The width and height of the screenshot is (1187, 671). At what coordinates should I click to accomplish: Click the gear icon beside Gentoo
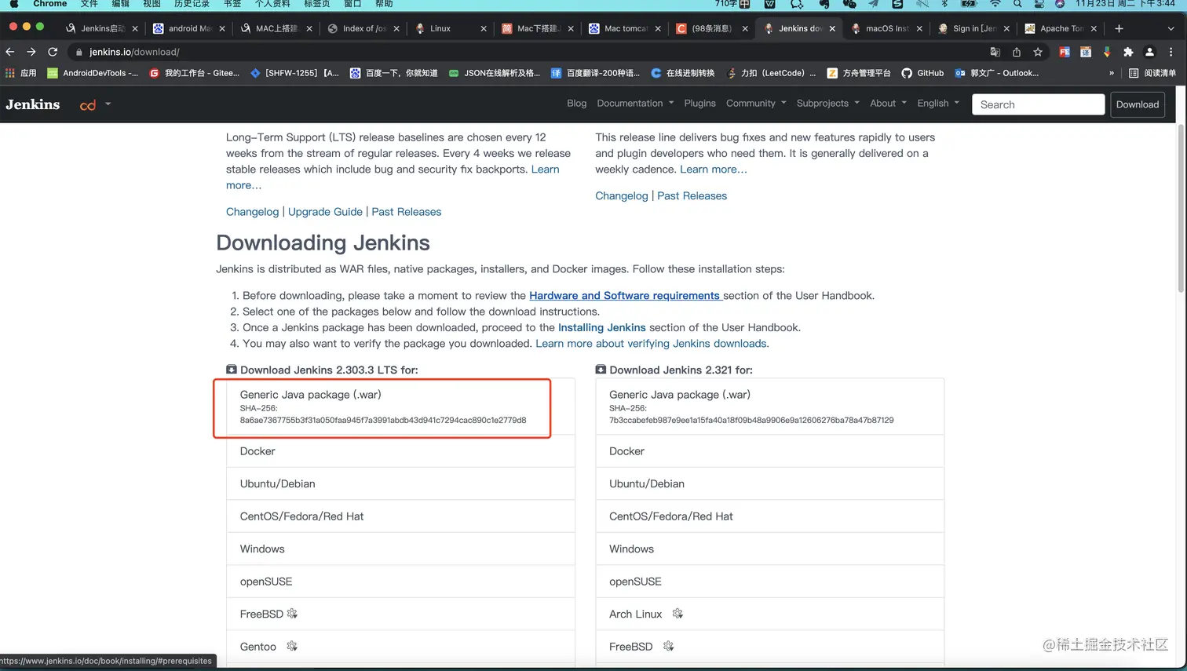coord(292,646)
